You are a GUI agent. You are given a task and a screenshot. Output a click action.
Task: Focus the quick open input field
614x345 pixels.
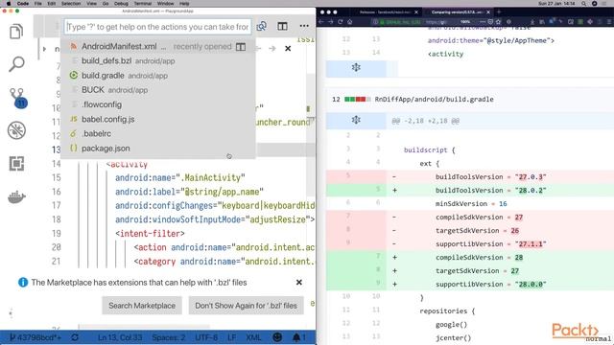click(x=157, y=27)
